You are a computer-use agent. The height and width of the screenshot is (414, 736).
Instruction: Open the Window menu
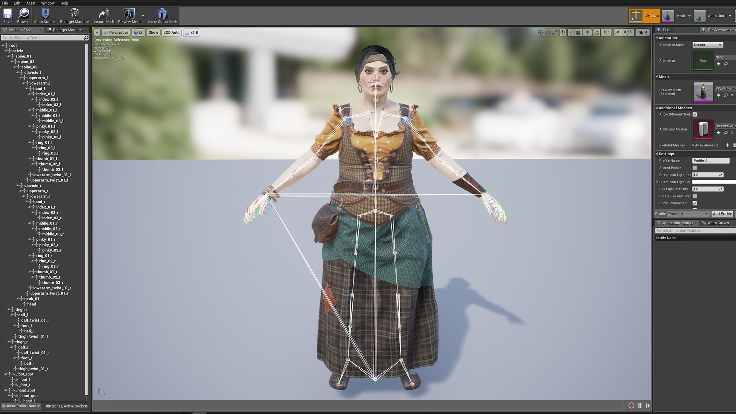click(x=48, y=3)
